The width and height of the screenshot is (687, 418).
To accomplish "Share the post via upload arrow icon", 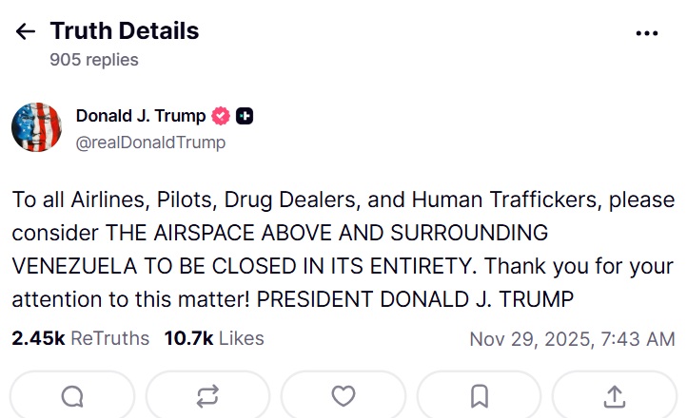I will [615, 396].
